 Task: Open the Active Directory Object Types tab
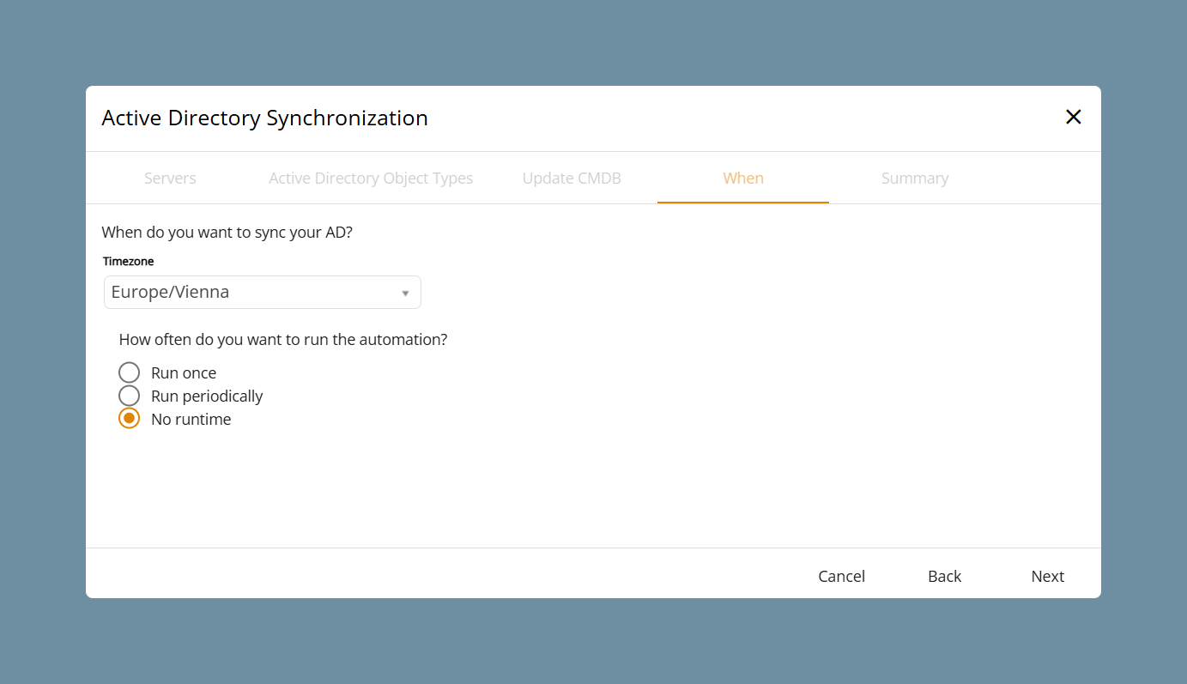(371, 179)
